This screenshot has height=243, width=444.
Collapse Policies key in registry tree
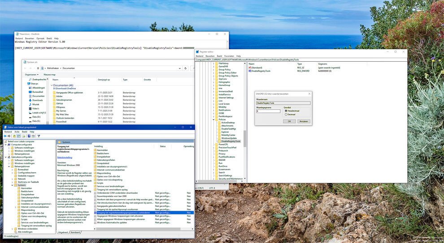click(214, 119)
